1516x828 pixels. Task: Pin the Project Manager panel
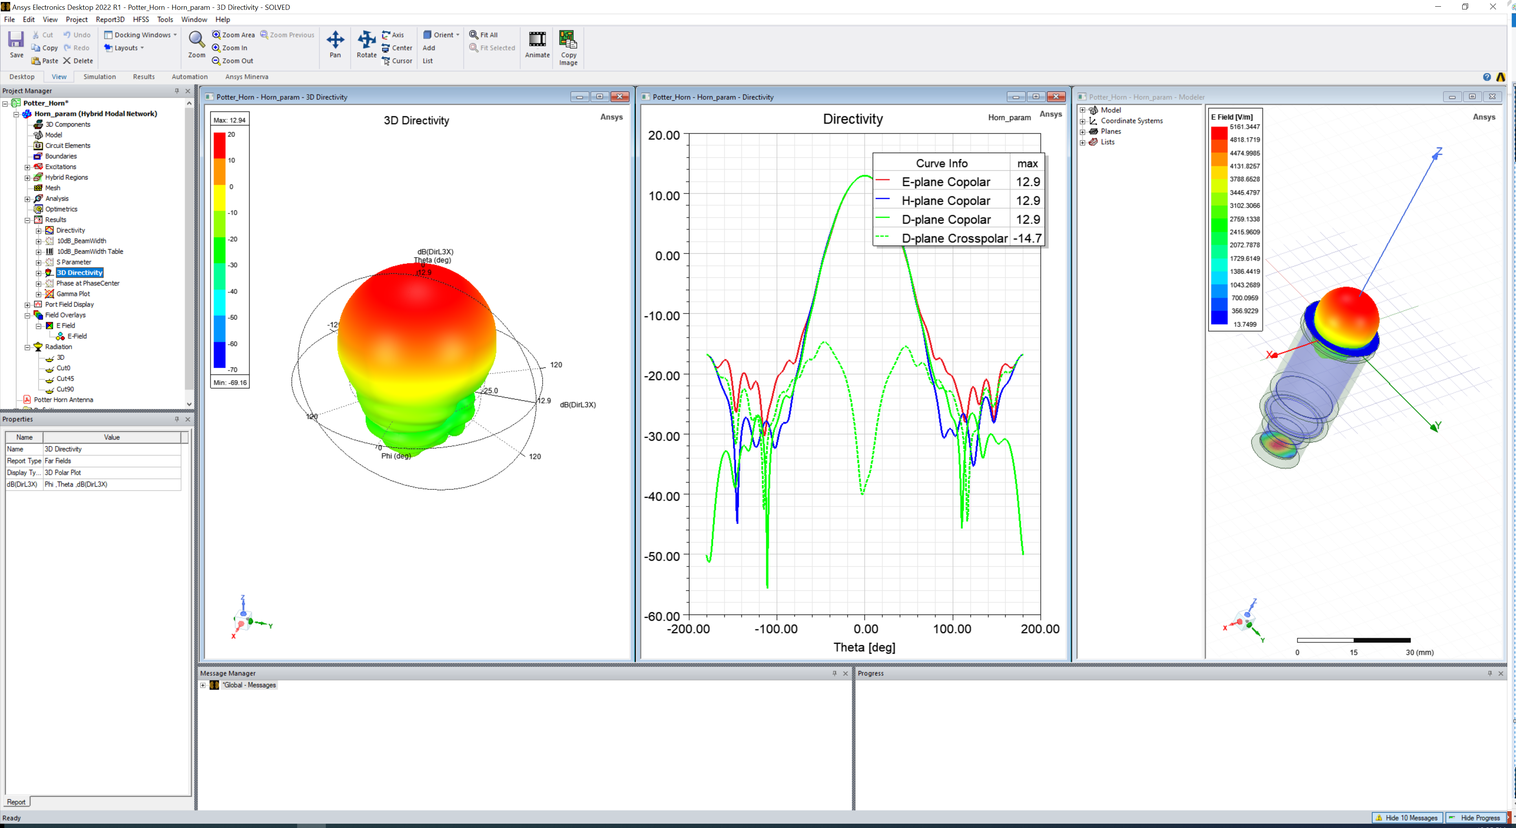[177, 91]
